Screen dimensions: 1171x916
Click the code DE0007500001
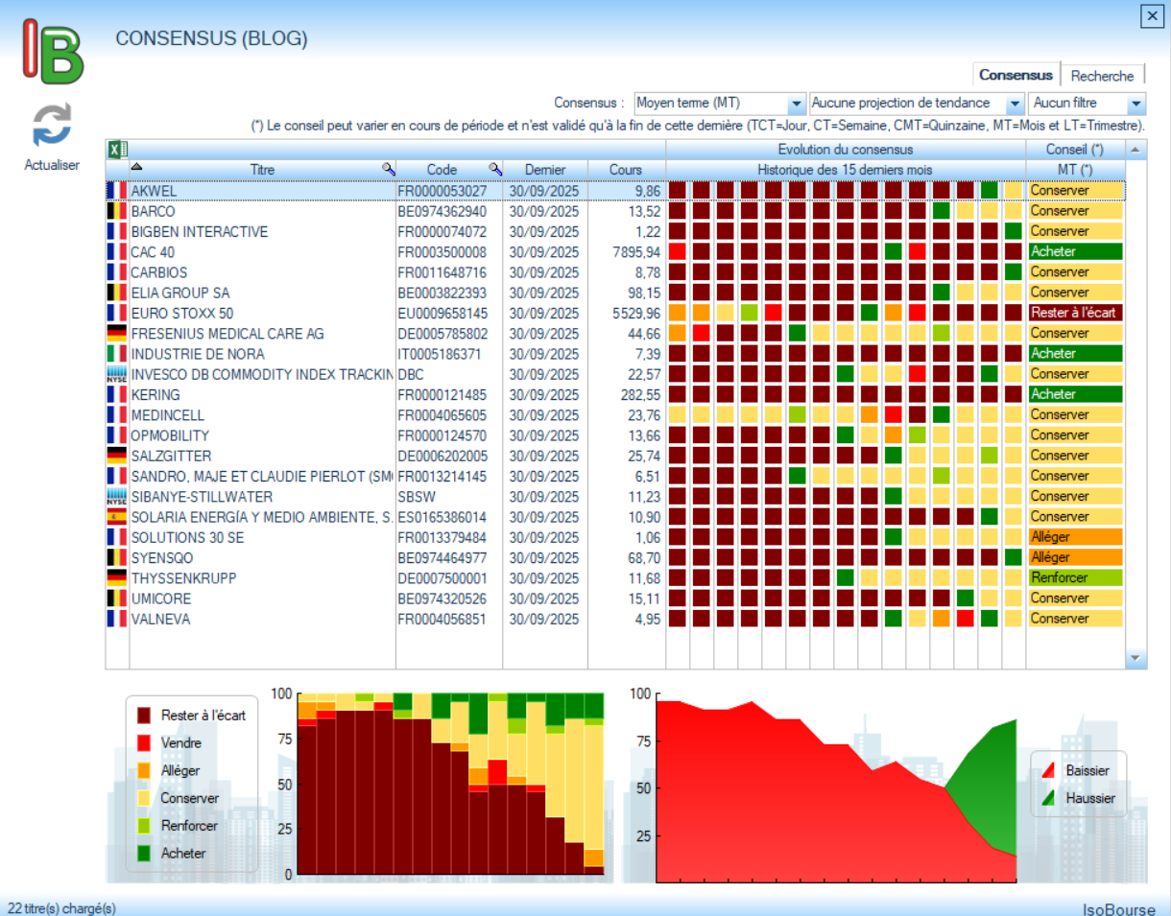pyautogui.click(x=442, y=577)
